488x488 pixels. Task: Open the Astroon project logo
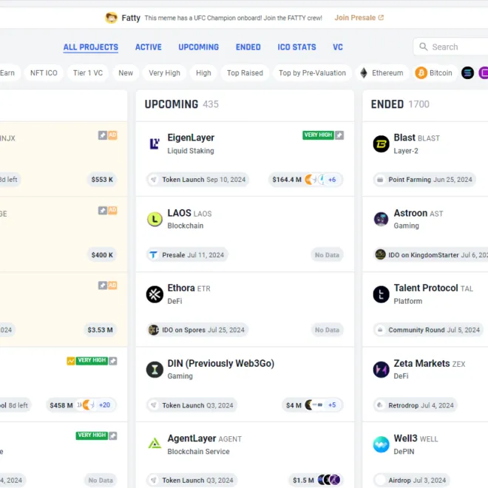tap(381, 219)
